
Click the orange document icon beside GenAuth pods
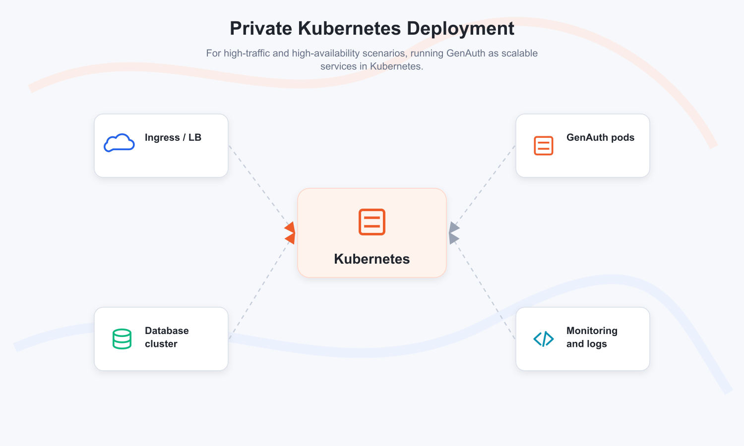pyautogui.click(x=544, y=146)
